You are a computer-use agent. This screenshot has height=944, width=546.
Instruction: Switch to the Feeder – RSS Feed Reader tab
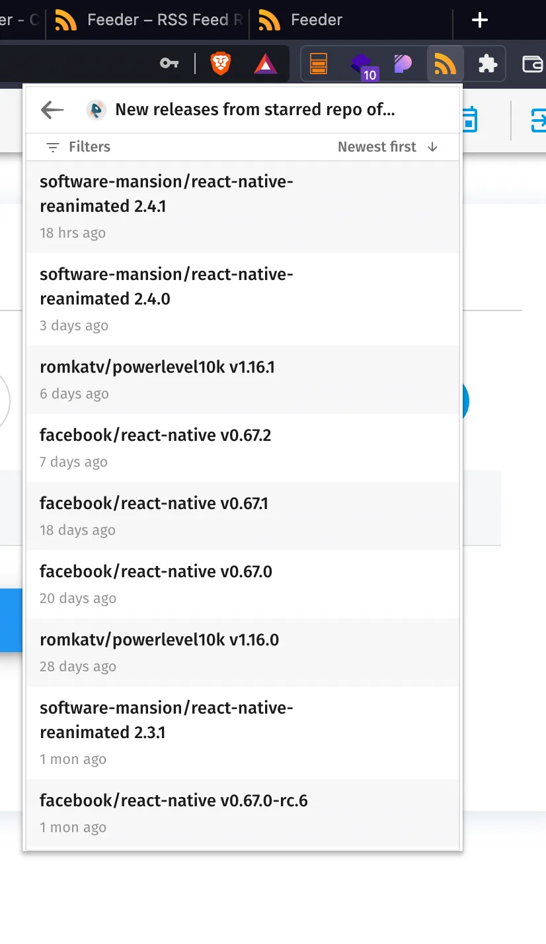pyautogui.click(x=149, y=20)
